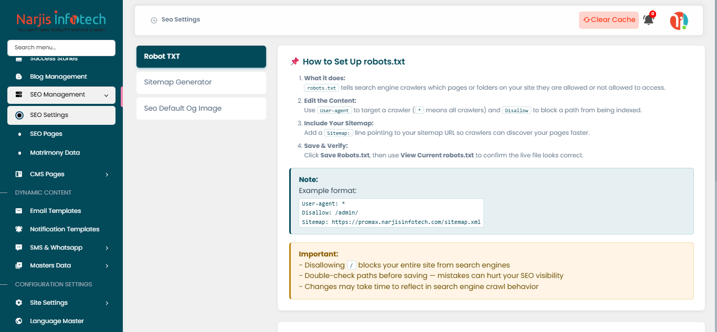Click the SMS & Whatsapp chat icon

(x=19, y=248)
